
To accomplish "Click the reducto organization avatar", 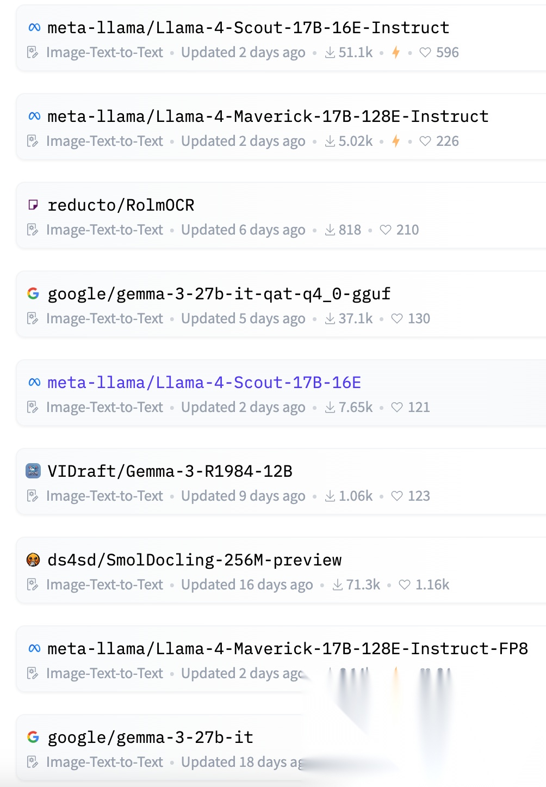I will pyautogui.click(x=33, y=205).
